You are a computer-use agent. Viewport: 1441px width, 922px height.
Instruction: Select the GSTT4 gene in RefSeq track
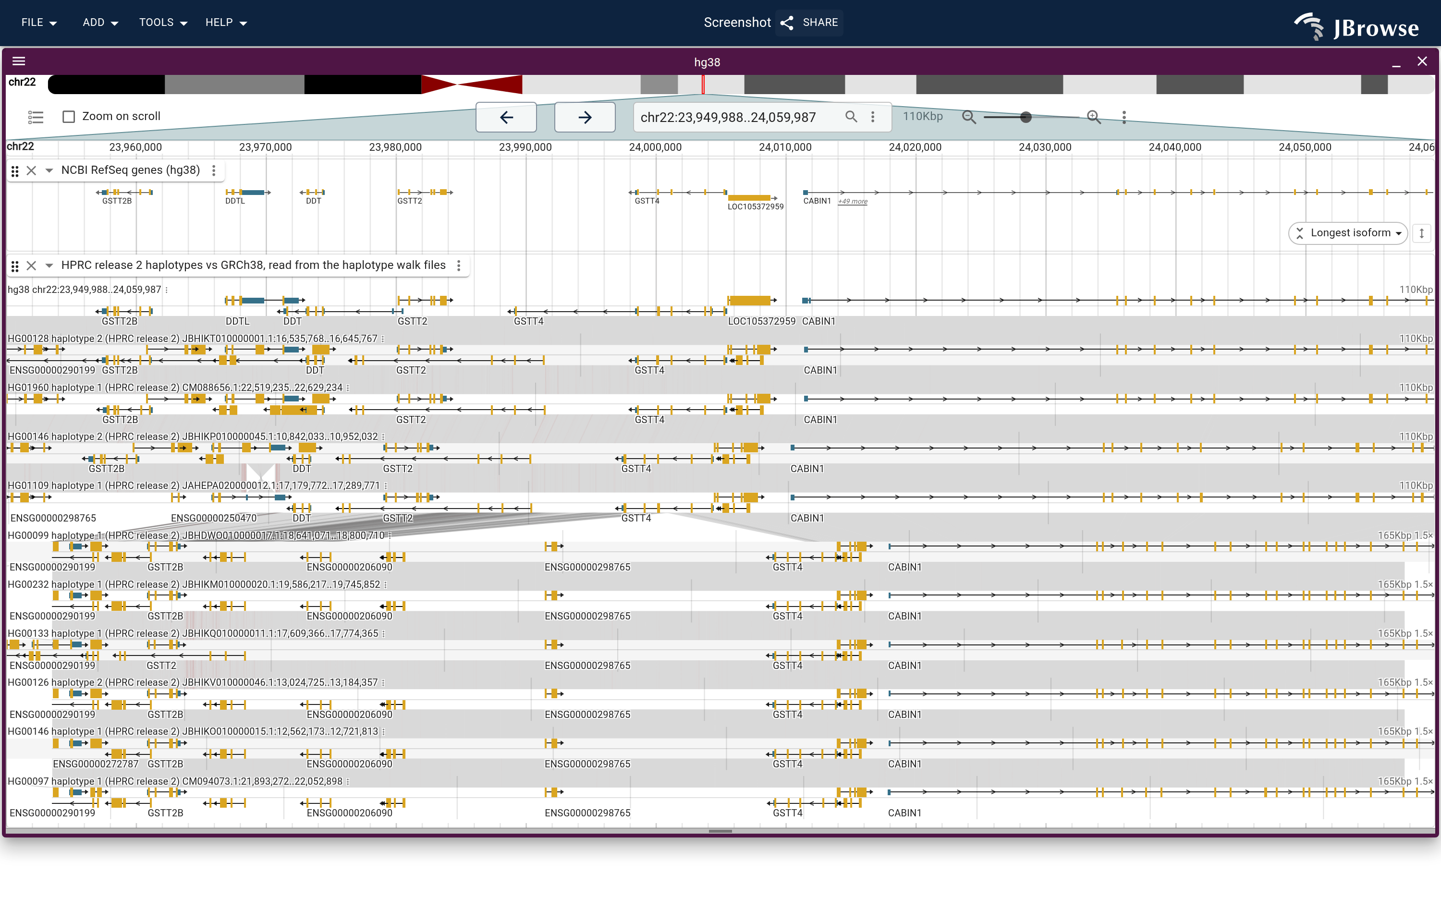pyautogui.click(x=678, y=192)
